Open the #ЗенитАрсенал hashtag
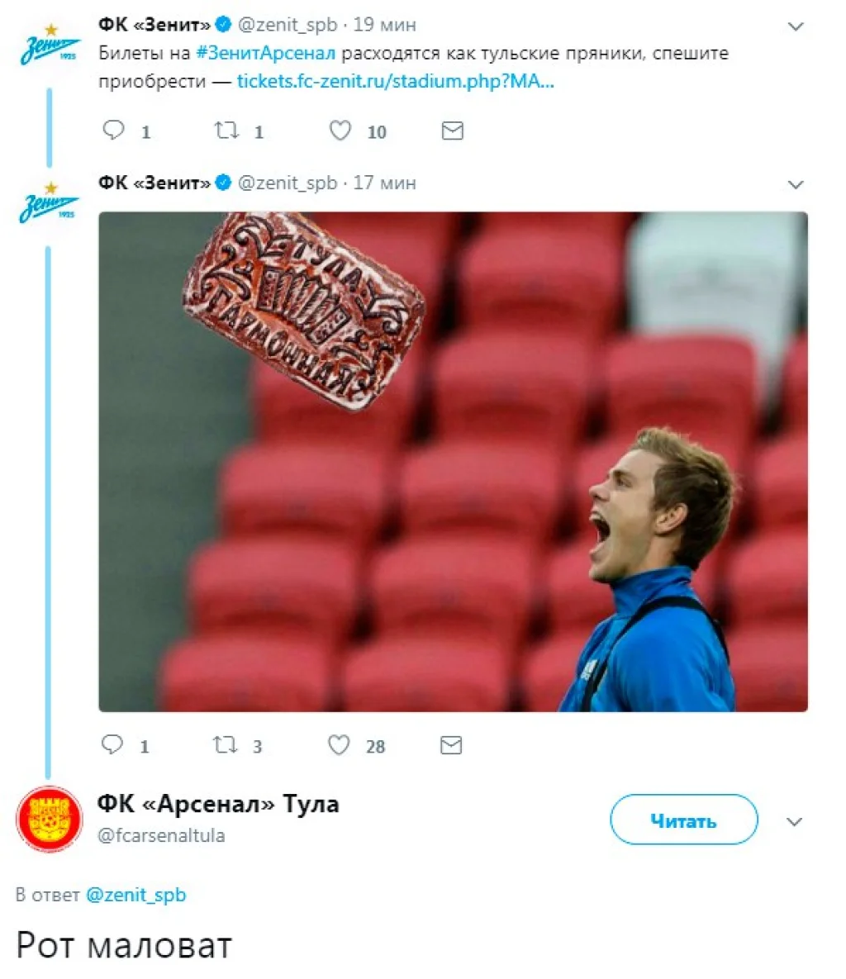This screenshot has width=846, height=979. pyautogui.click(x=265, y=54)
